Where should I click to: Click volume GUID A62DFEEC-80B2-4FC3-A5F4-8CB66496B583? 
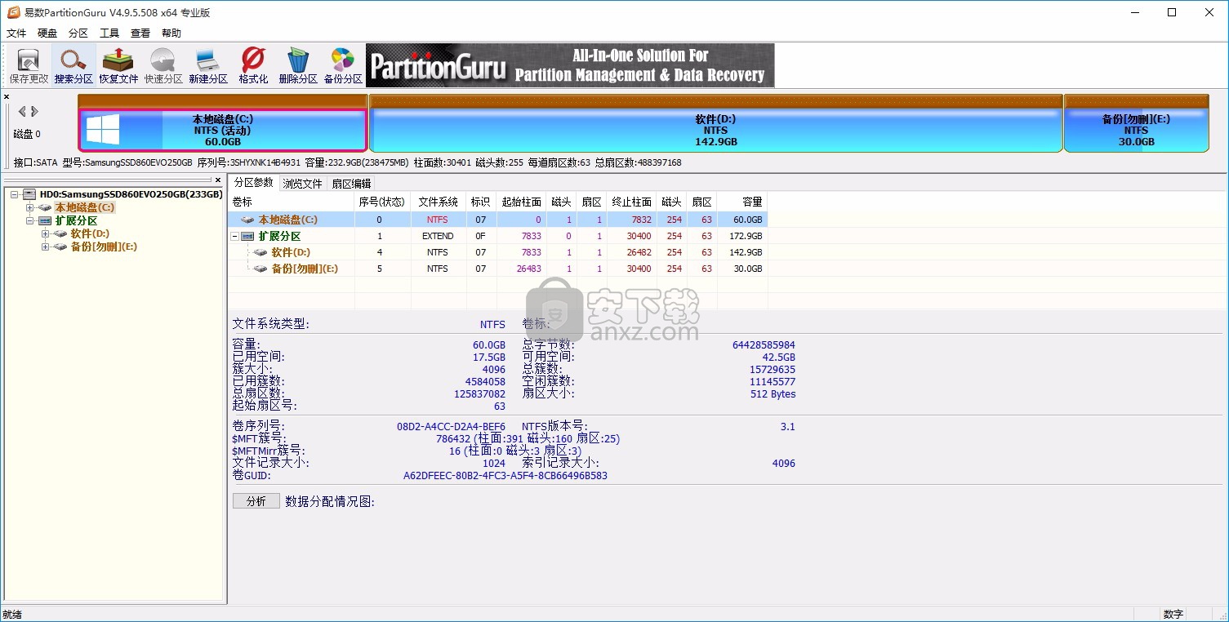click(x=505, y=476)
